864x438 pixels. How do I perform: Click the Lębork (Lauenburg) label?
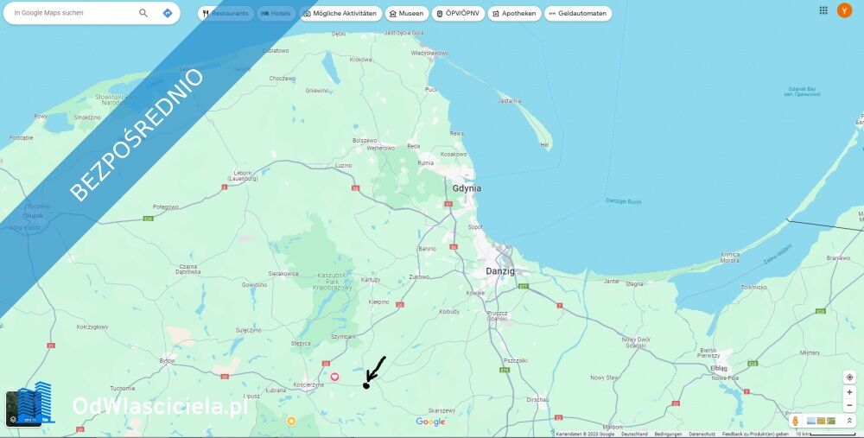[243, 175]
